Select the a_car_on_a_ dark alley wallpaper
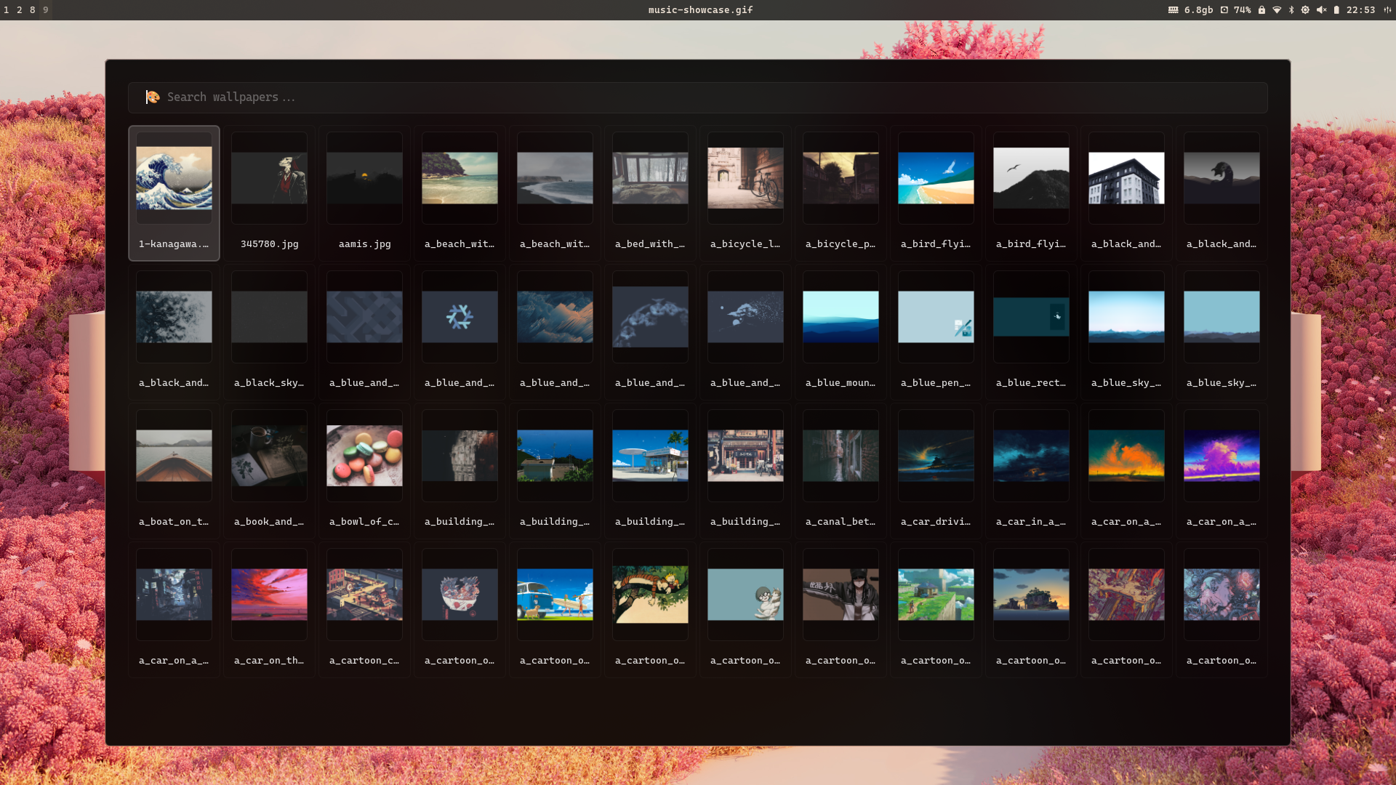Screen dimensions: 1396x785 pos(174,610)
